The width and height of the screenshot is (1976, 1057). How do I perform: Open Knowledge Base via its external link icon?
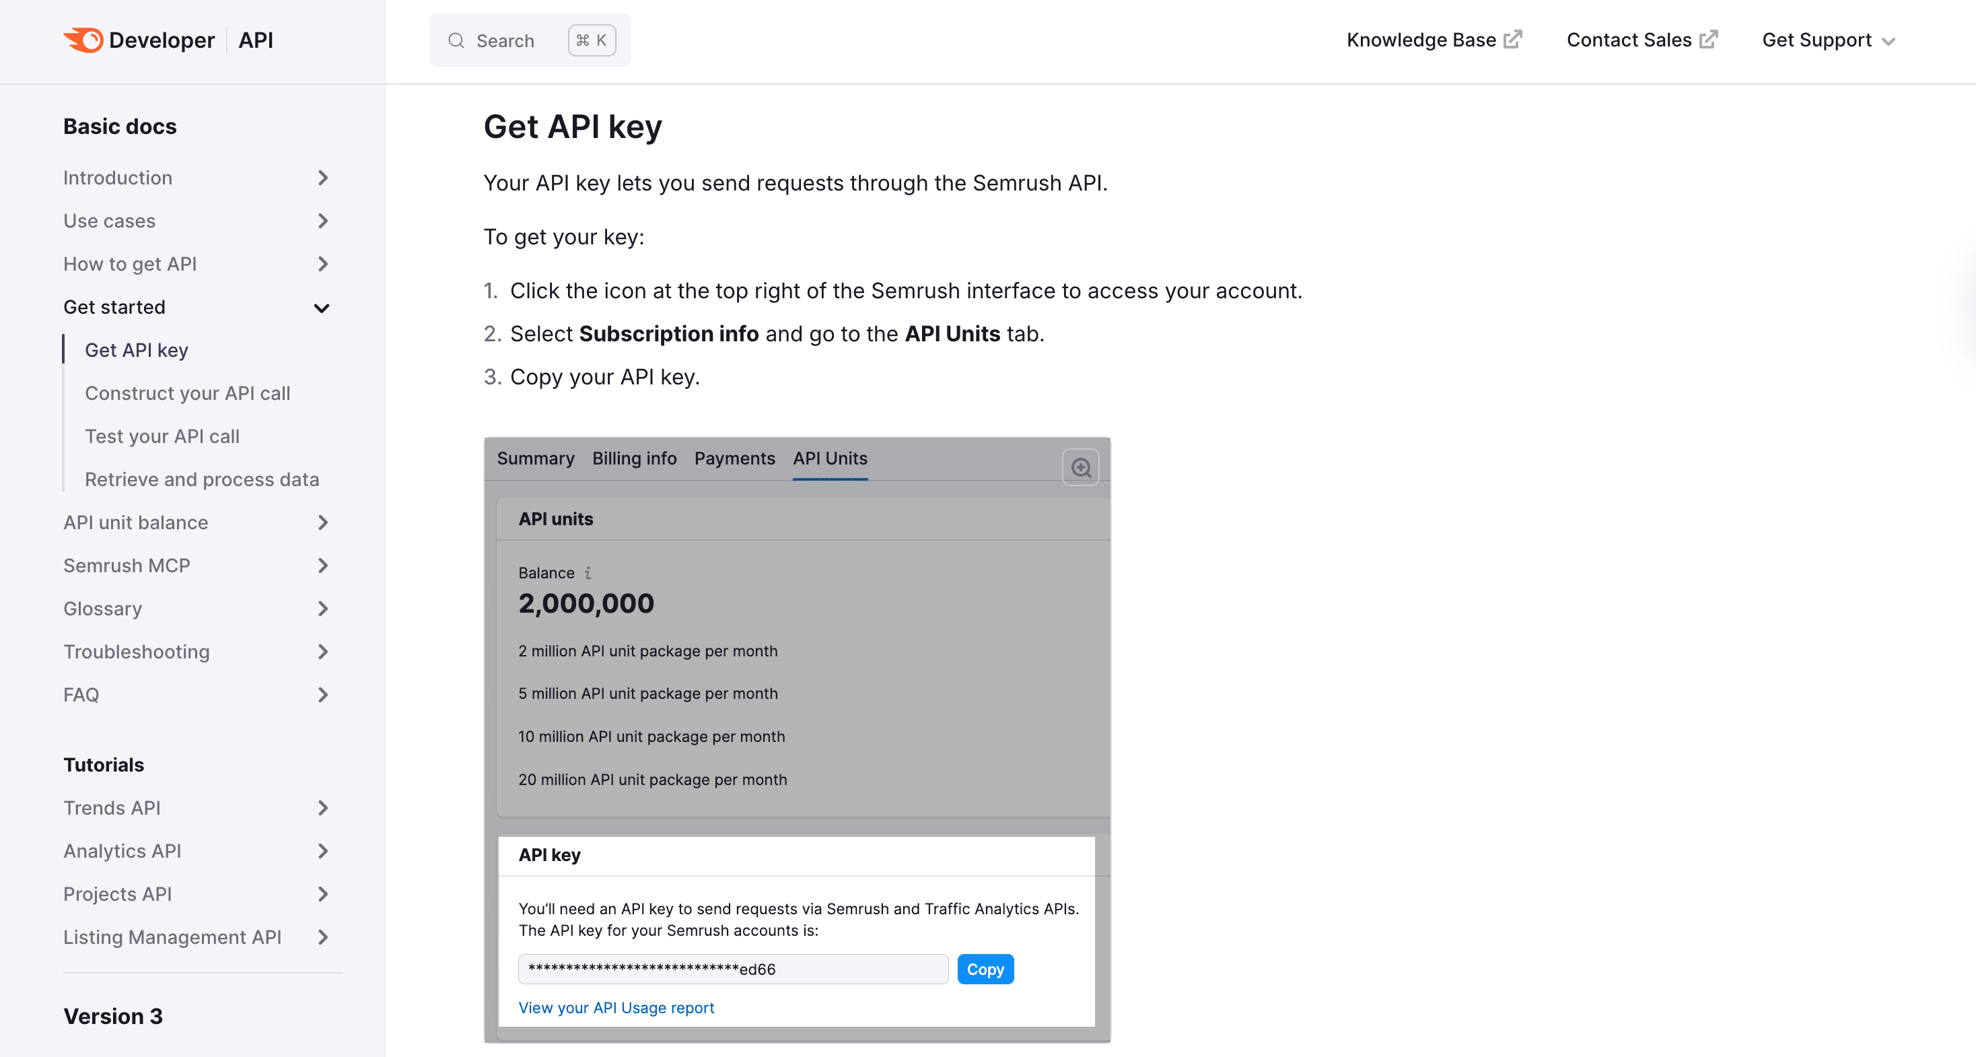(1513, 39)
